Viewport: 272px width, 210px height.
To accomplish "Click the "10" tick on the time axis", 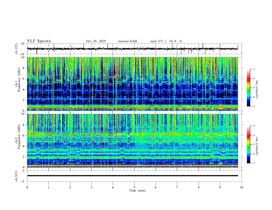I will tap(241, 187).
